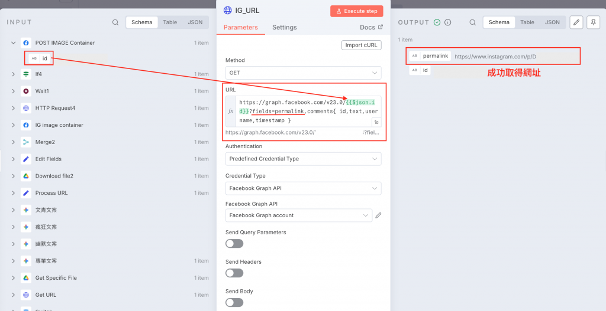Click the Merge2 node icon

(x=25, y=142)
